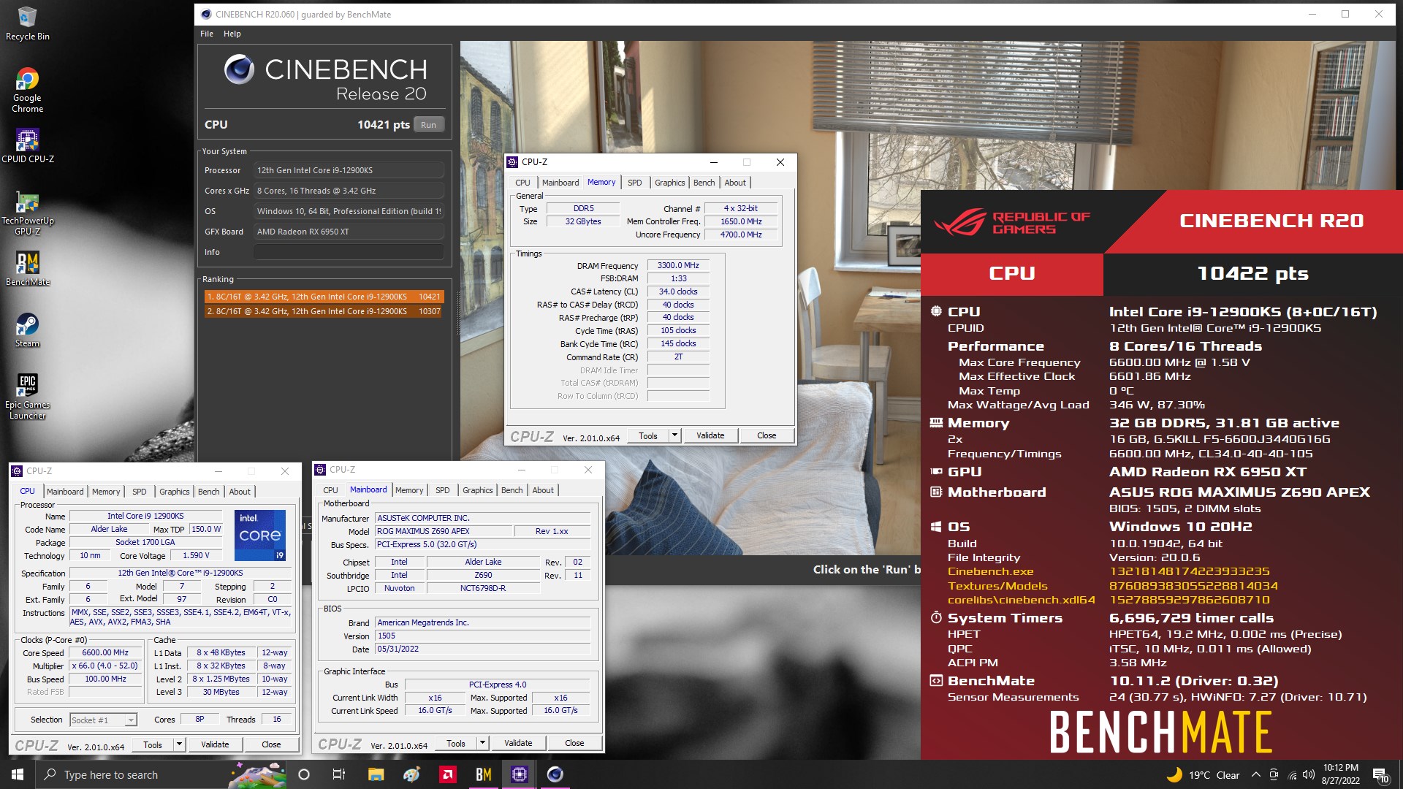
Task: Click the 10422 pts score in BenchMate panel
Action: 1252,273
